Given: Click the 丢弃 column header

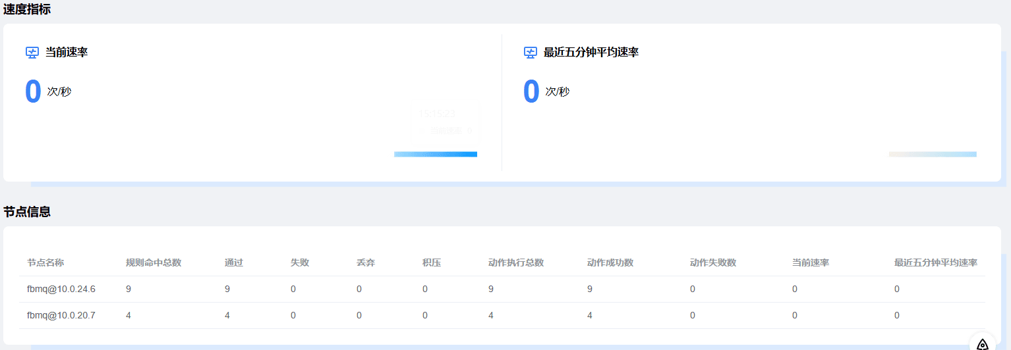Looking at the screenshot, I should point(366,262).
